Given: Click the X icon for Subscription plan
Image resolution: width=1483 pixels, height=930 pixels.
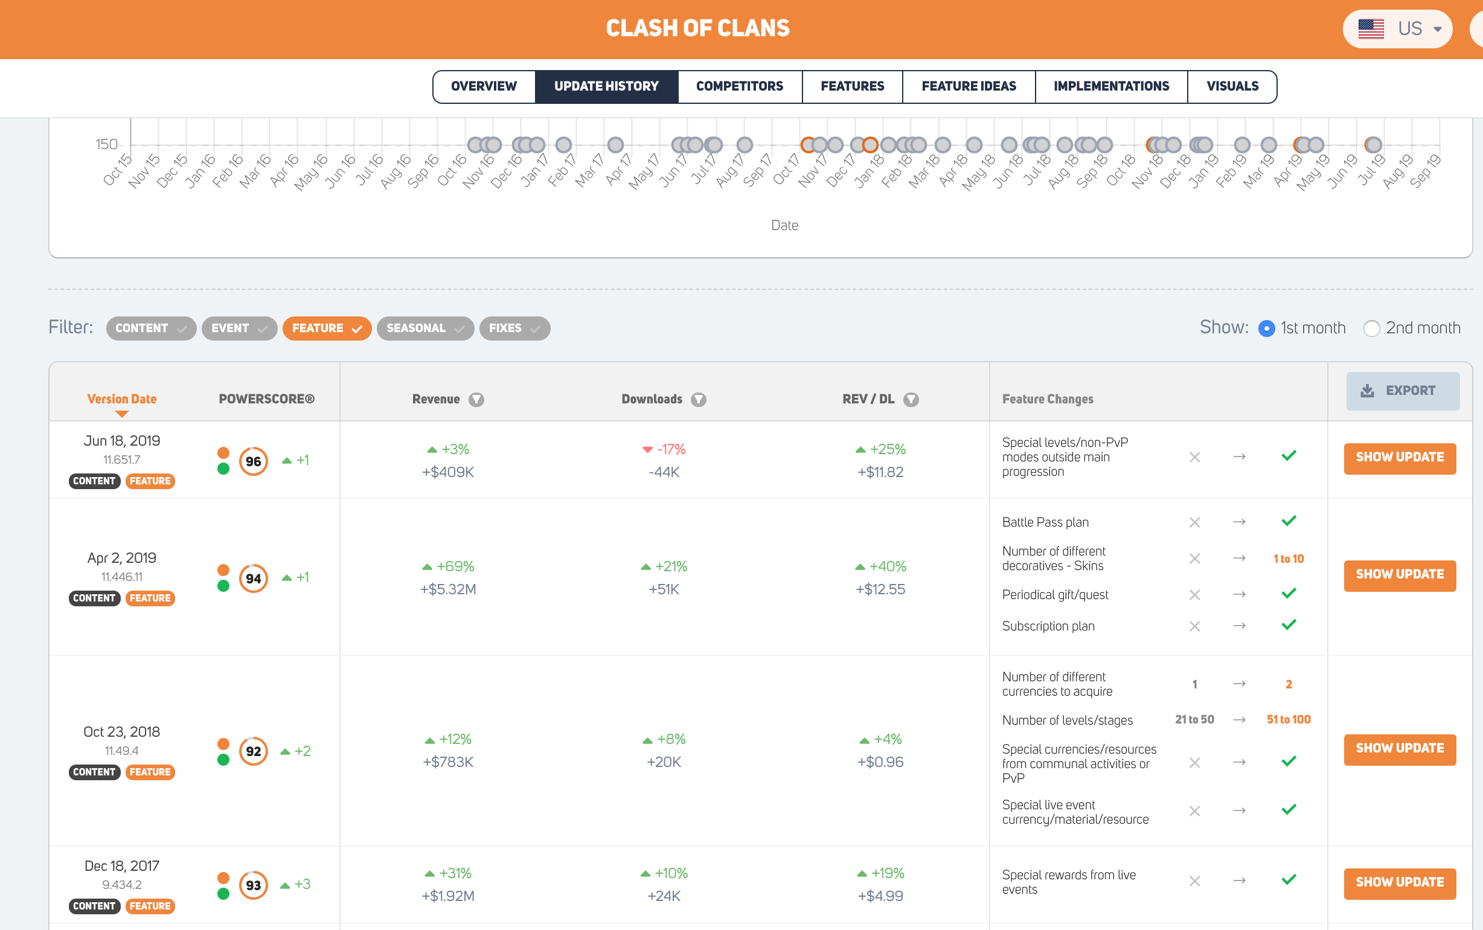Looking at the screenshot, I should click(x=1194, y=627).
